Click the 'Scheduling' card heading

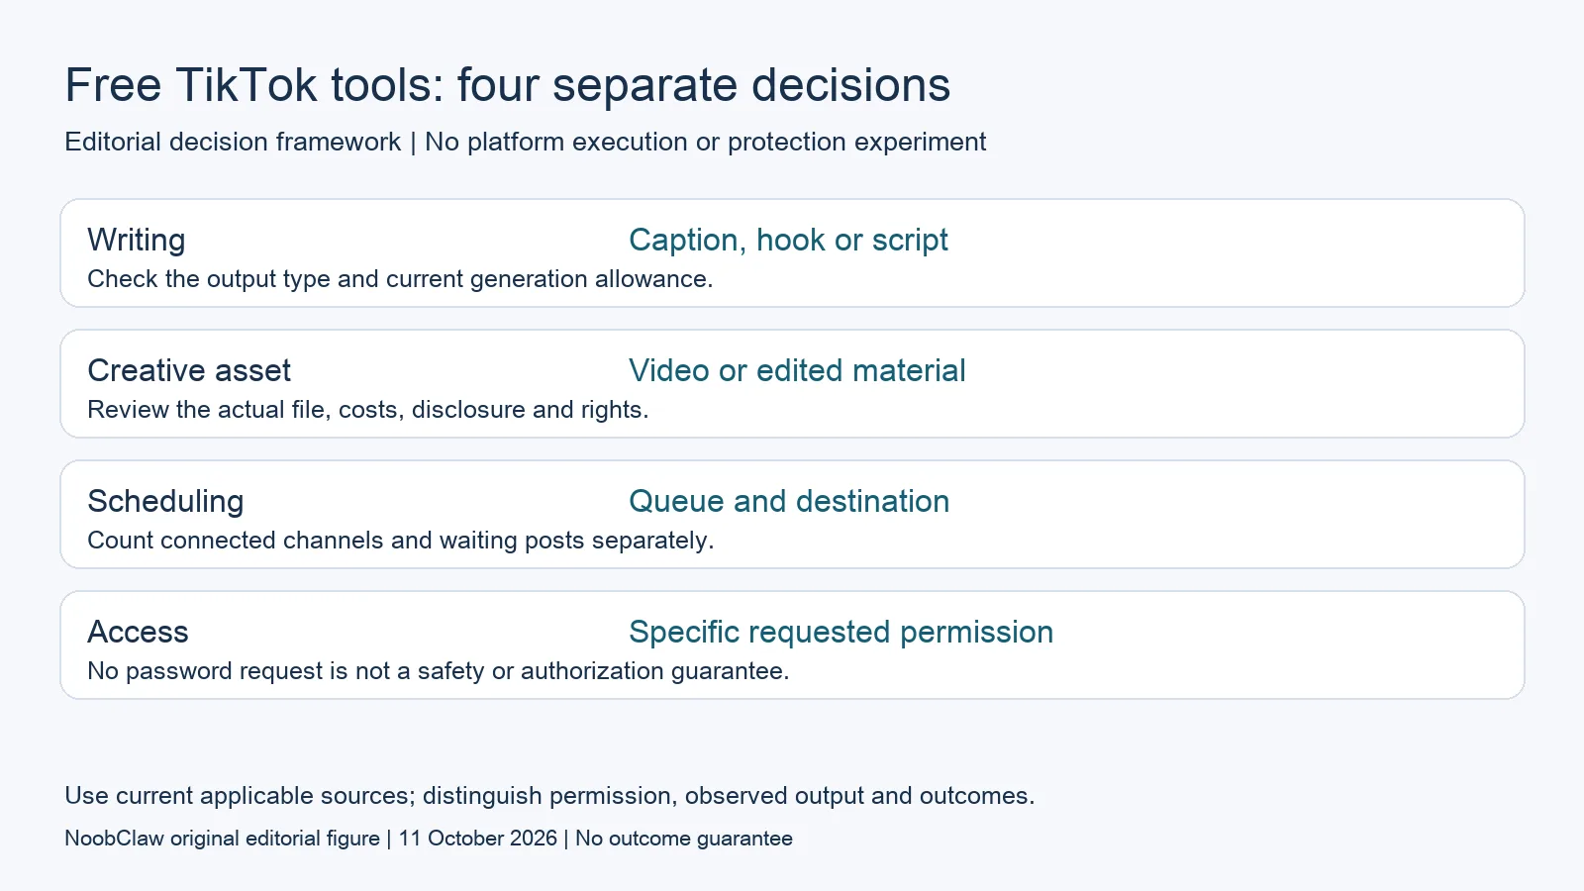click(165, 501)
